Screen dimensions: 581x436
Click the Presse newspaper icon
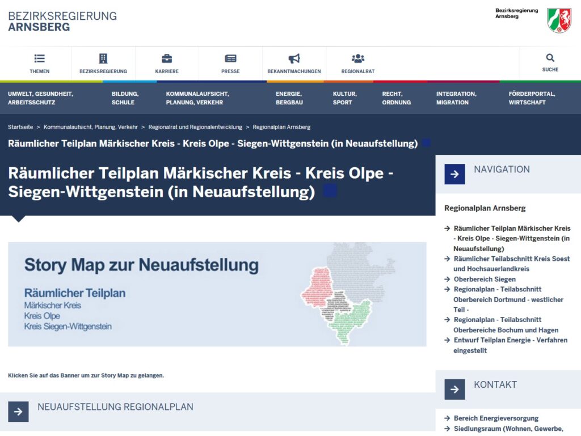(x=230, y=58)
